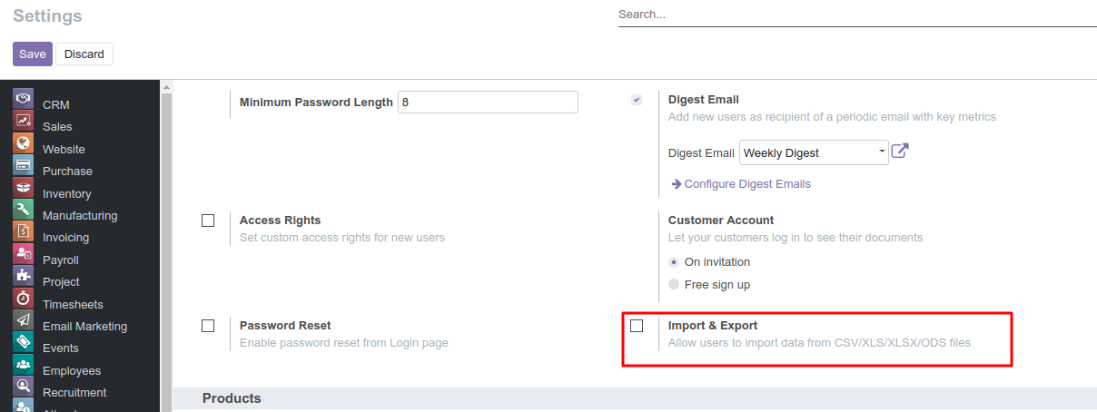The image size is (1097, 412).
Task: Follow the Configure Digest Emails link
Action: coord(747,184)
